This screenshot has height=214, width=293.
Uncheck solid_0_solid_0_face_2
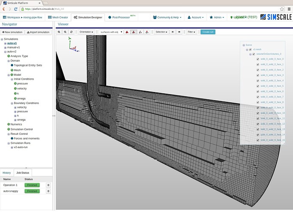pos(258,70)
